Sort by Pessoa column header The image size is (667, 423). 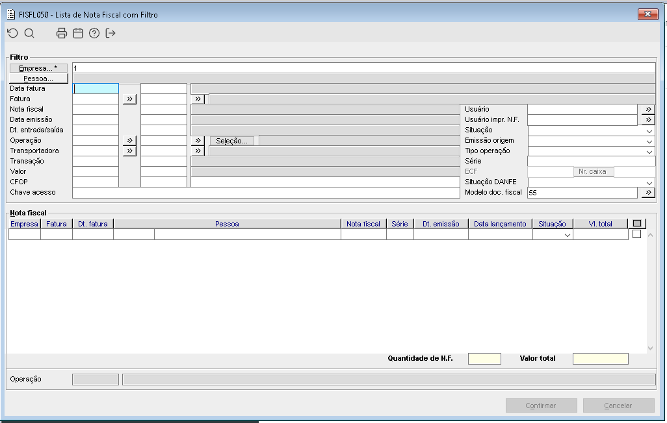tap(227, 224)
